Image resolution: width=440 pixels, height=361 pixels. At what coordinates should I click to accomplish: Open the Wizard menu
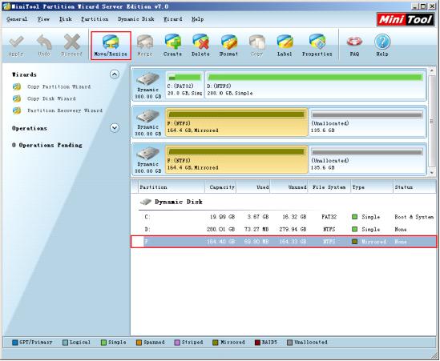(173, 19)
